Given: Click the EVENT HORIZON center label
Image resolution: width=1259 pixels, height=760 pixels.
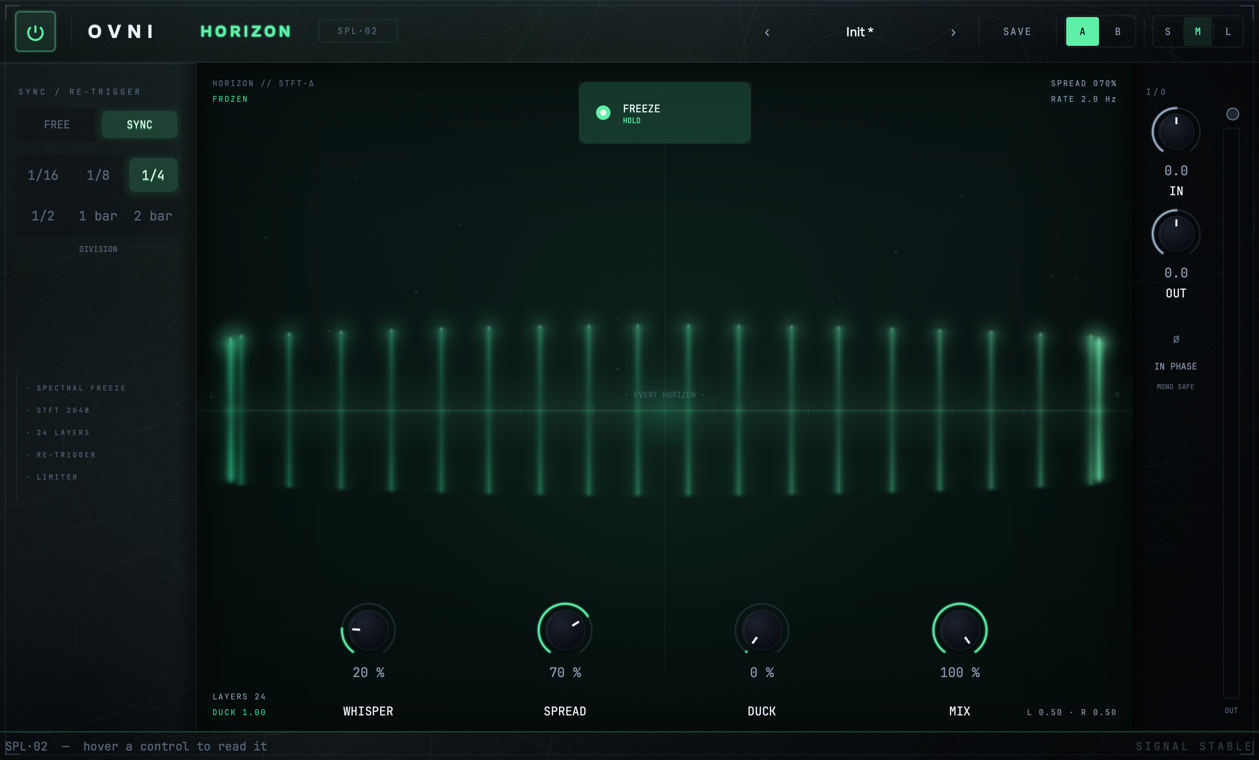Looking at the screenshot, I should pos(665,395).
